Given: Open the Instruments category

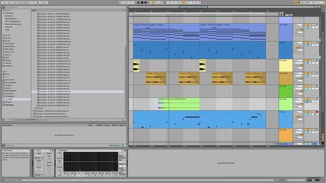Looking at the screenshot, I should pos(10,44).
